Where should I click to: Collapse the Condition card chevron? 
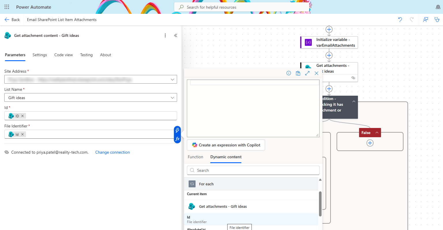(x=354, y=101)
